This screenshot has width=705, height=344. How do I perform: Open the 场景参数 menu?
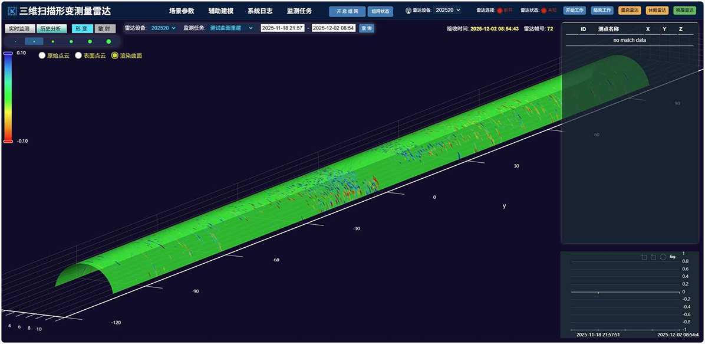pos(181,11)
